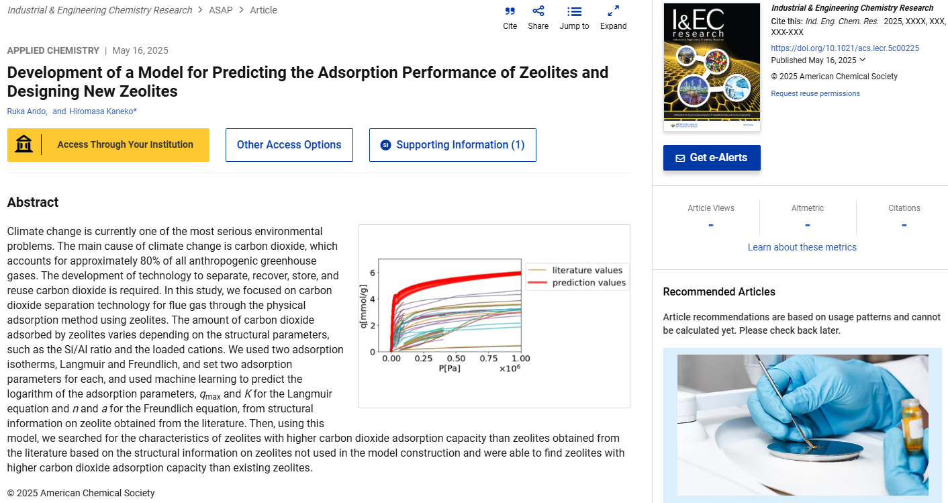Click the Expand arrows icon
Viewport: 948px width, 503px height.
613,11
